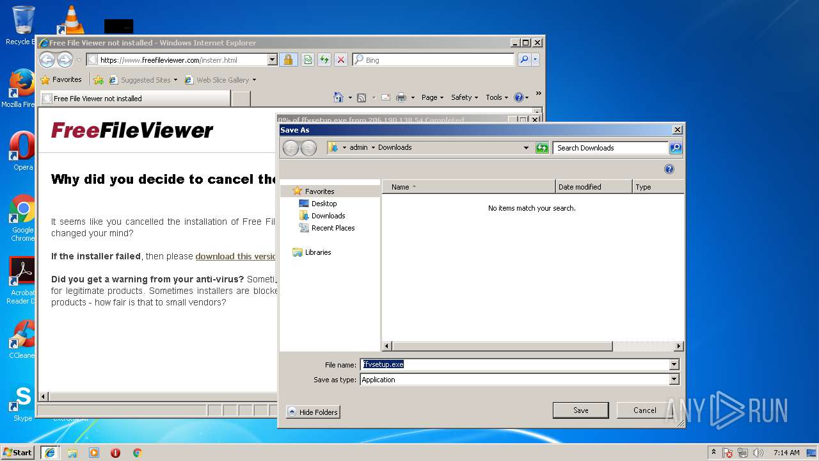Open Google Chrome desktop shortcut
The width and height of the screenshot is (819, 461).
point(22,218)
